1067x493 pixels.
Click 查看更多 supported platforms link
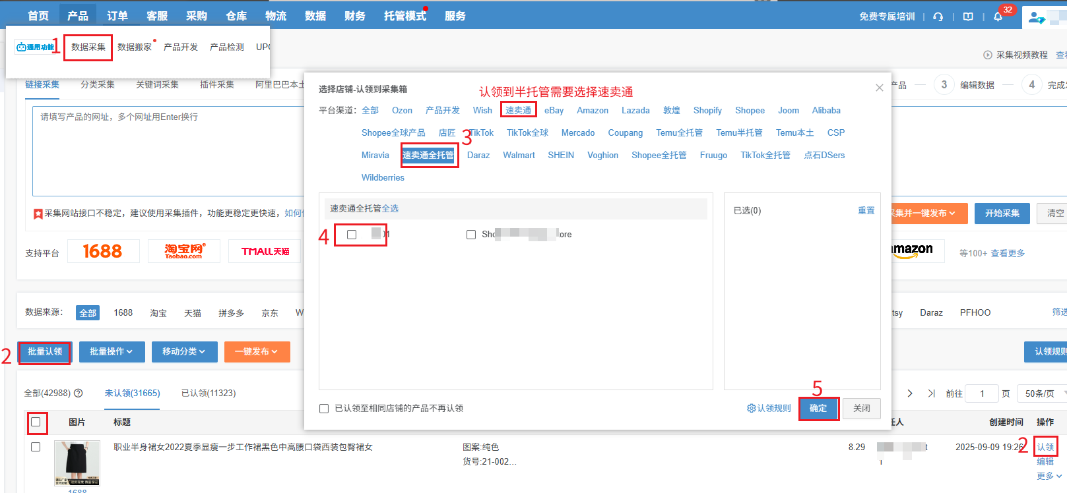click(1008, 254)
